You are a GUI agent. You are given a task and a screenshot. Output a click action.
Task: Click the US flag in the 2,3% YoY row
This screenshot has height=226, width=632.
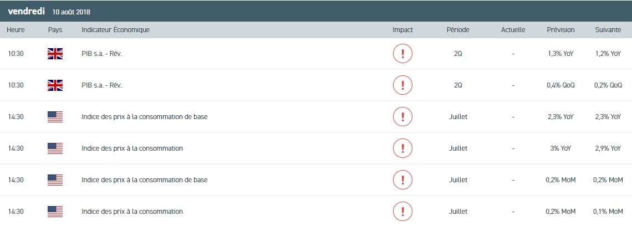coord(55,117)
